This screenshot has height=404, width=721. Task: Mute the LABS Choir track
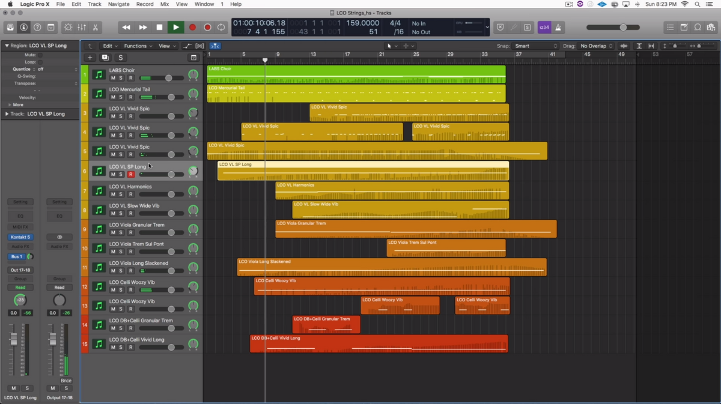click(x=113, y=78)
